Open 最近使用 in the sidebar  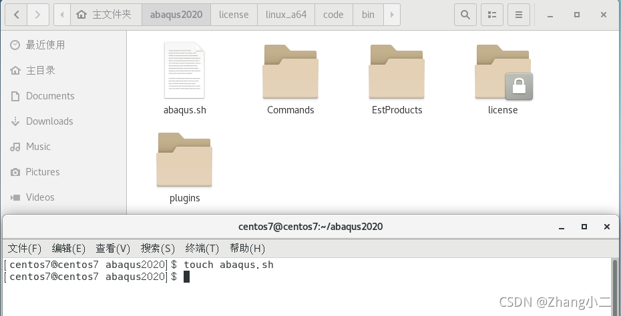[45, 45]
